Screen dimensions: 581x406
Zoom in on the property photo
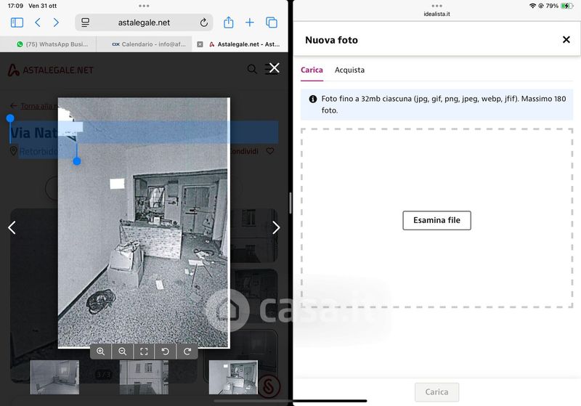pyautogui.click(x=101, y=352)
